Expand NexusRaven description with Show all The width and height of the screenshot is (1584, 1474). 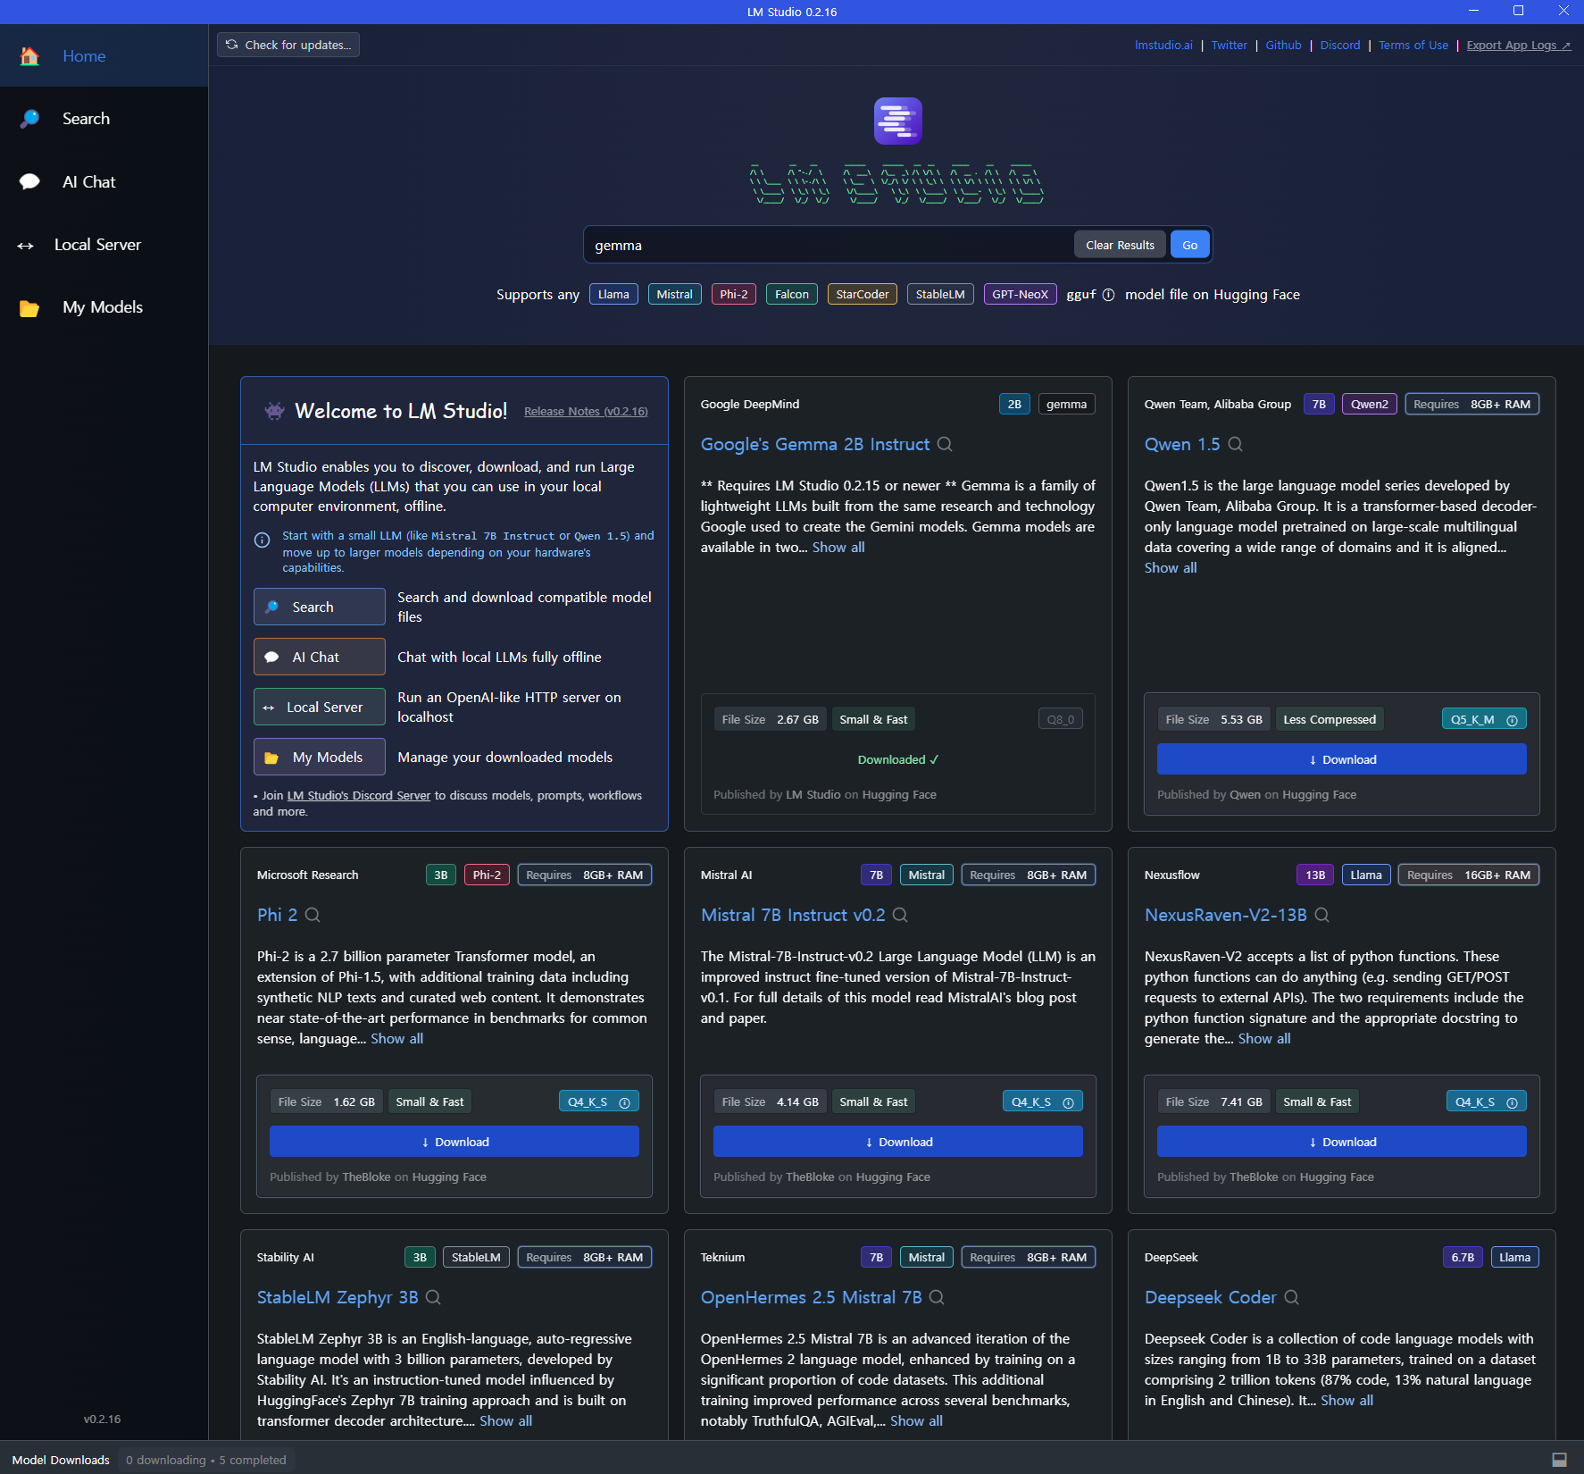point(1264,1038)
